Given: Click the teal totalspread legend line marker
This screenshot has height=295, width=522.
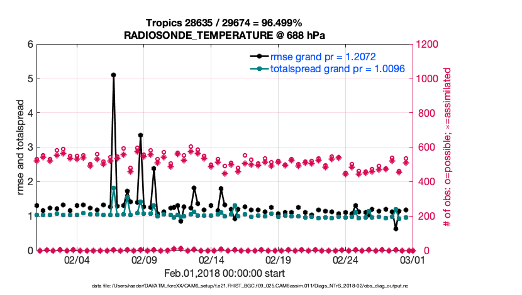Looking at the screenshot, I should 260,68.
